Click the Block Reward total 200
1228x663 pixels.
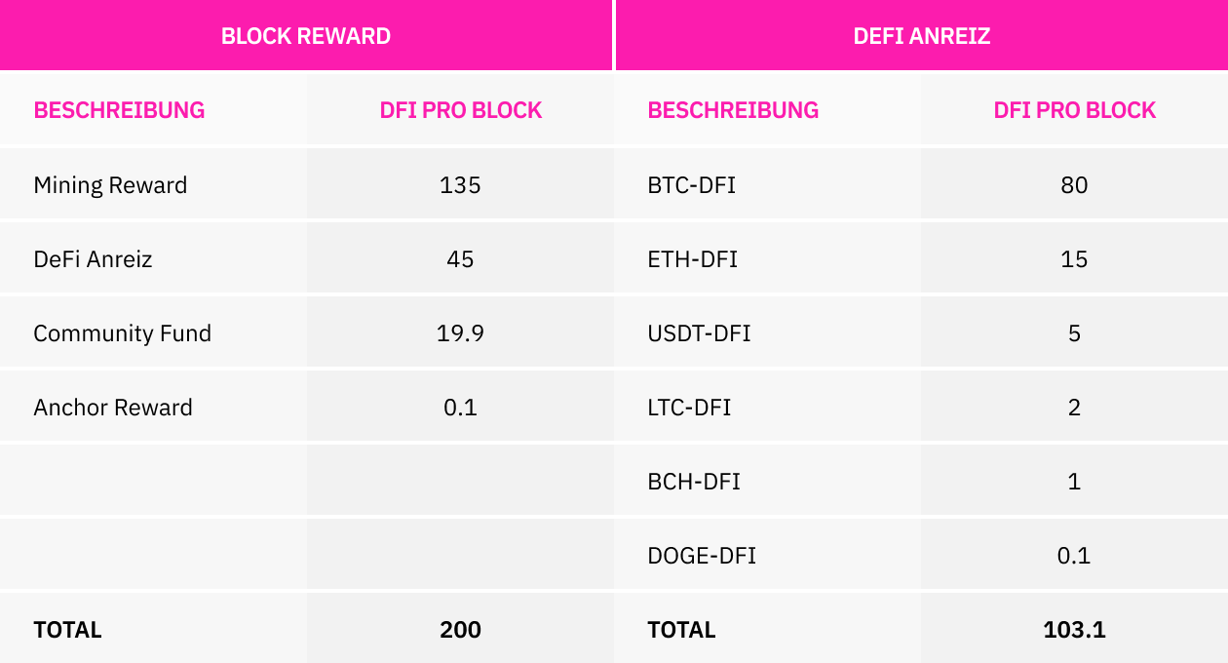460,630
